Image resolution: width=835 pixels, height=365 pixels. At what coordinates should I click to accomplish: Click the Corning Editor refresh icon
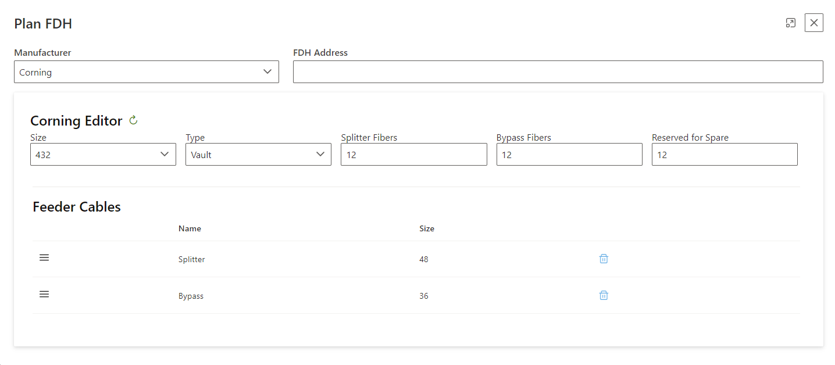133,120
